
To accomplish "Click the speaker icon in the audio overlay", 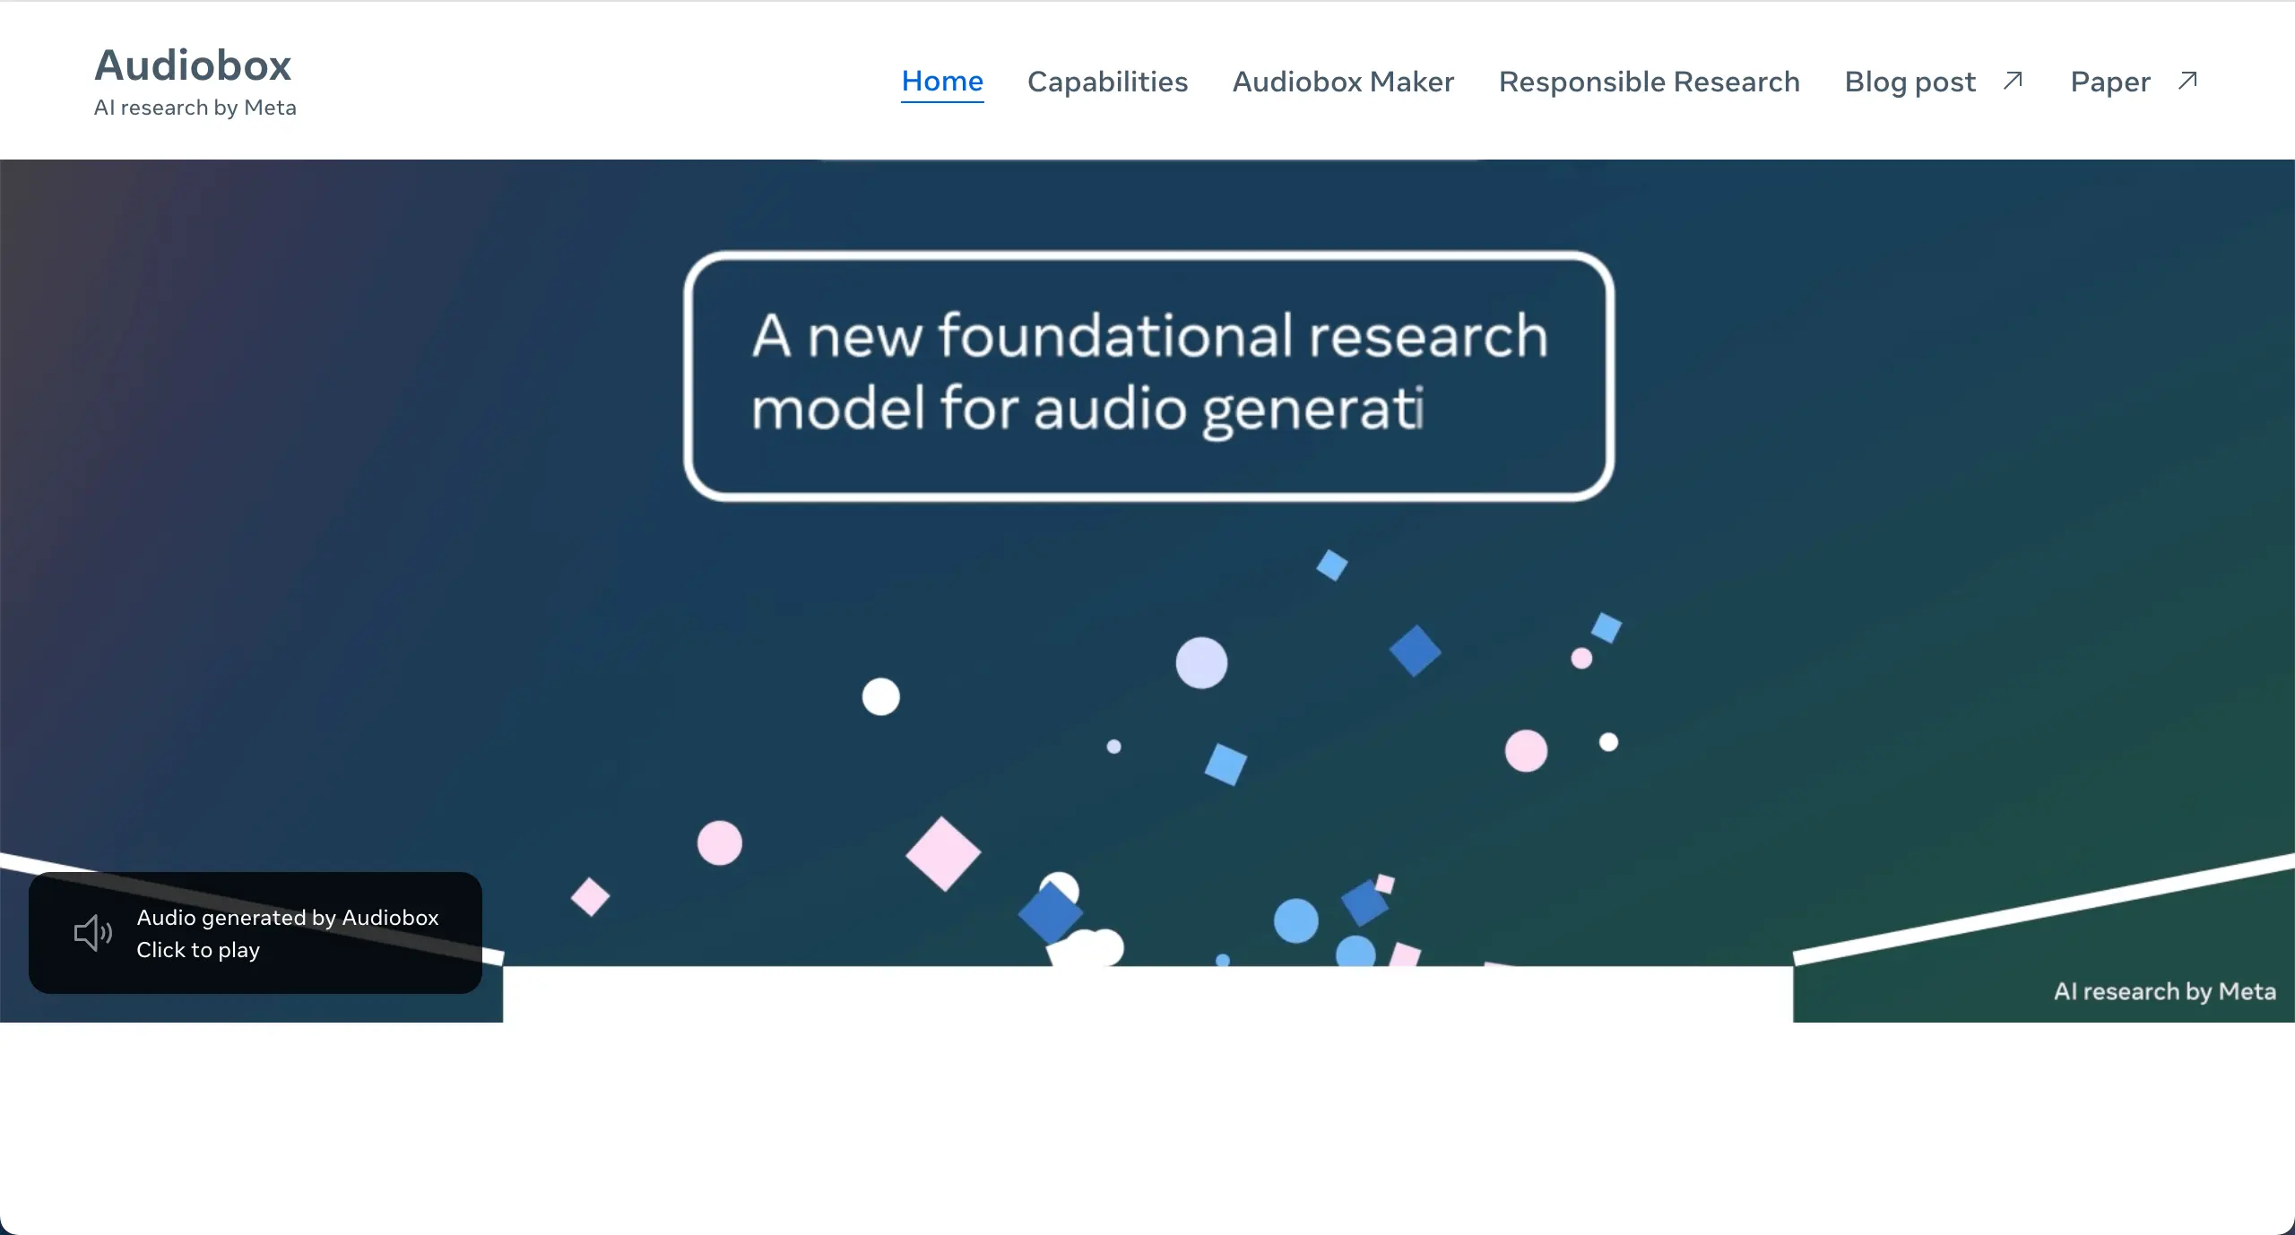I will tap(93, 932).
